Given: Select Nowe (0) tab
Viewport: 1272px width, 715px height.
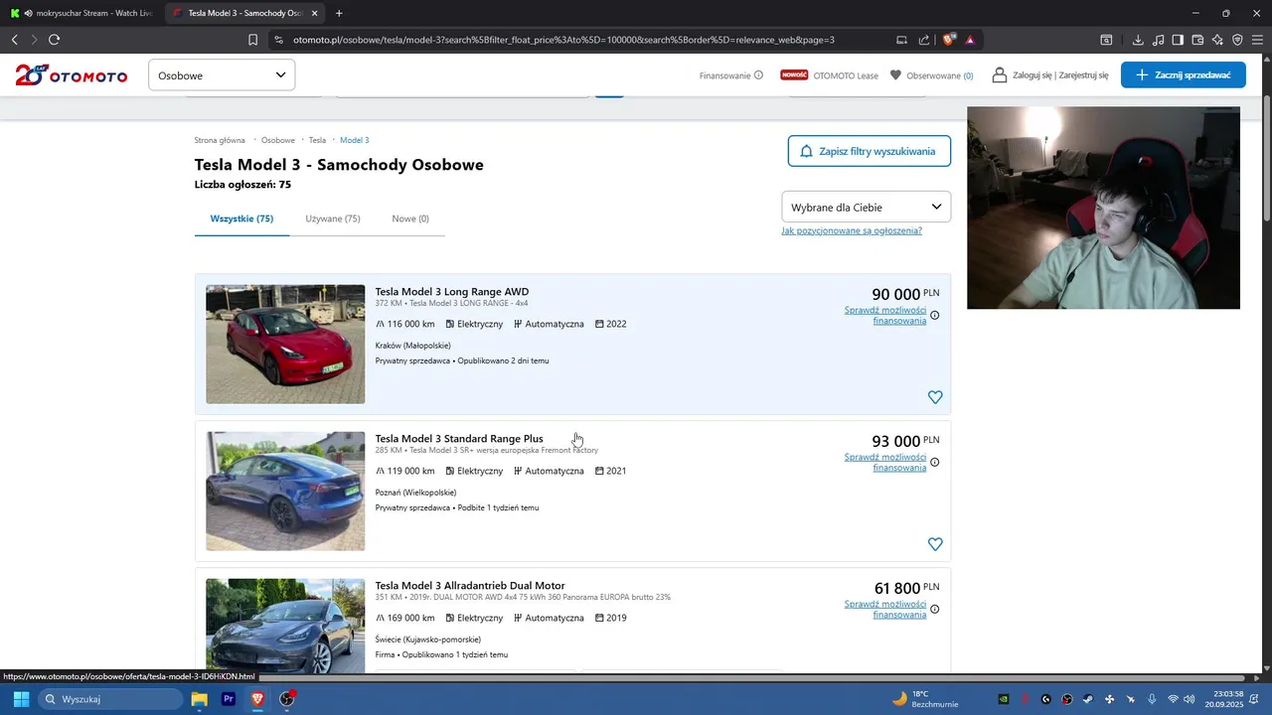Looking at the screenshot, I should tap(410, 218).
